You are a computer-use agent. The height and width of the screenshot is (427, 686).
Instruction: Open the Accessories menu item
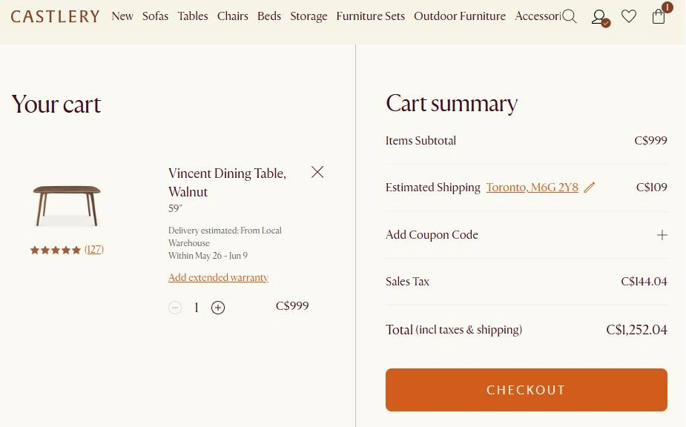tap(538, 16)
